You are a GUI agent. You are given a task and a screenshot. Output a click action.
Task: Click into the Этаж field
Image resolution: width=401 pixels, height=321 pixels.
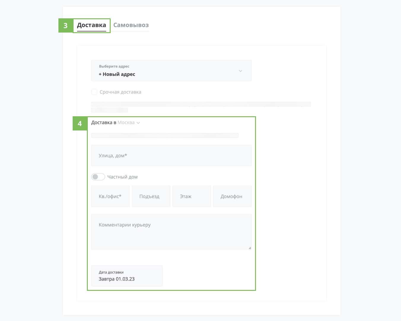tap(192, 196)
